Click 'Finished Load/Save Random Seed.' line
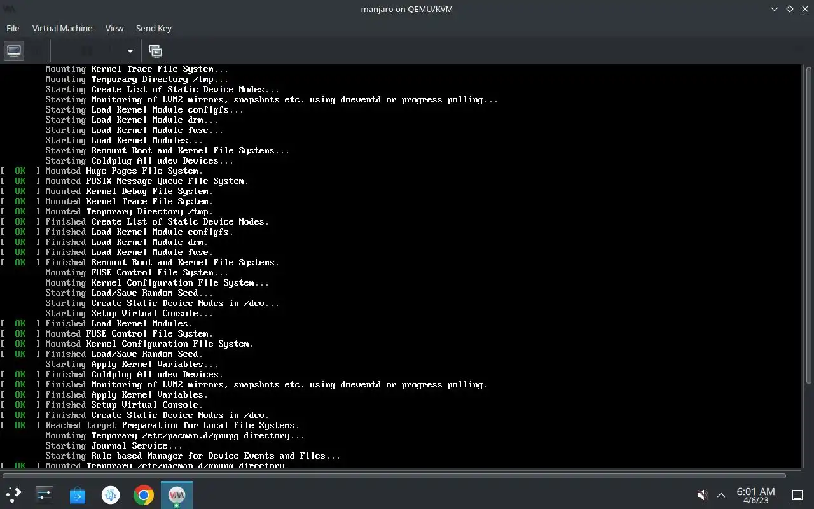 124,354
